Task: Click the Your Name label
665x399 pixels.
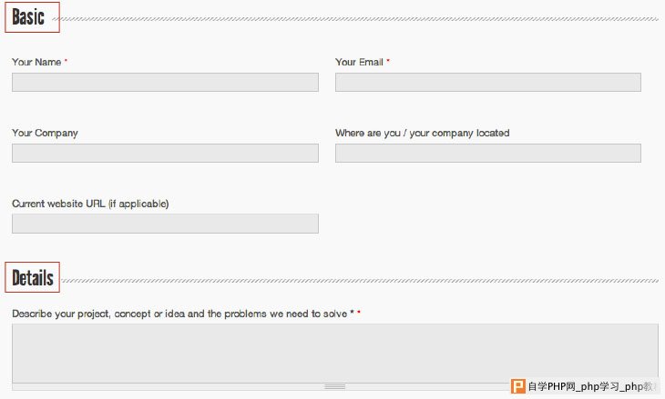Action: point(36,62)
